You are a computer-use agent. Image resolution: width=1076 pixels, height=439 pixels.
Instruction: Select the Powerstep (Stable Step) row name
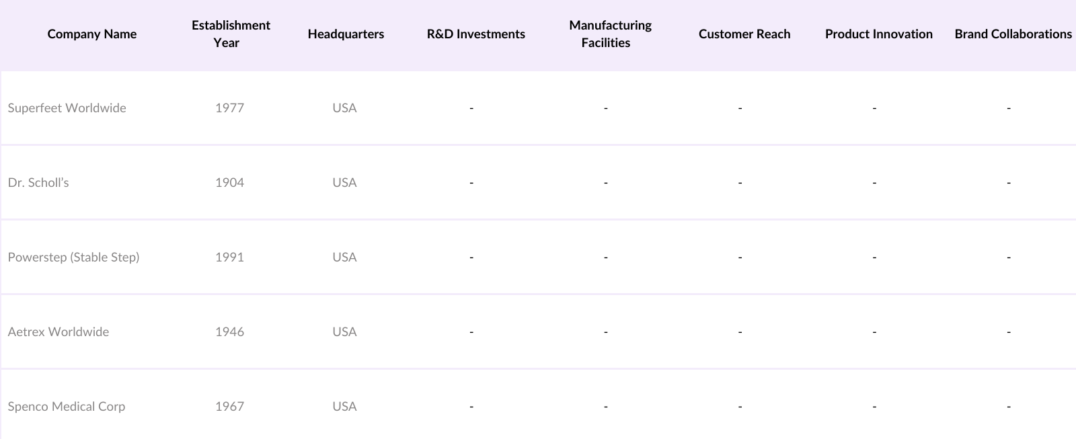tap(74, 257)
